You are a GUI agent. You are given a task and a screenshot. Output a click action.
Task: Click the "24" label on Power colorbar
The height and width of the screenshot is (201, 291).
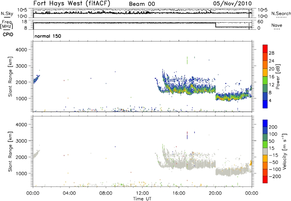(x=271, y=61)
